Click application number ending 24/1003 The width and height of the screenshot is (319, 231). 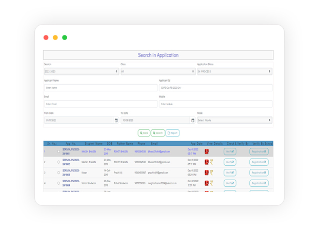71,173
